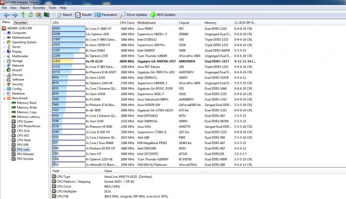Open CPU ZLib benchmark
Screen dimensions: 346x199
pyautogui.click(x=24, y=131)
